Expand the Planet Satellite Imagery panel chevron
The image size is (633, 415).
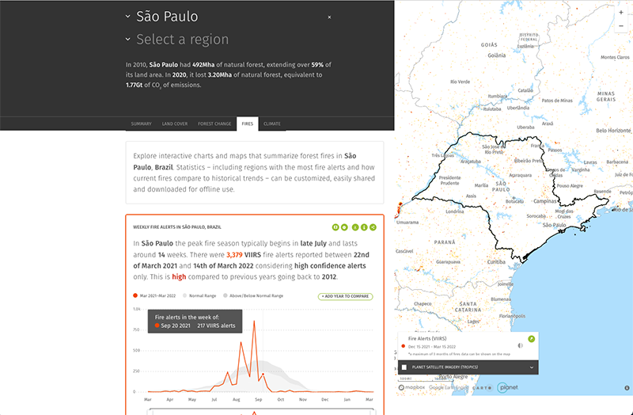[532, 367]
